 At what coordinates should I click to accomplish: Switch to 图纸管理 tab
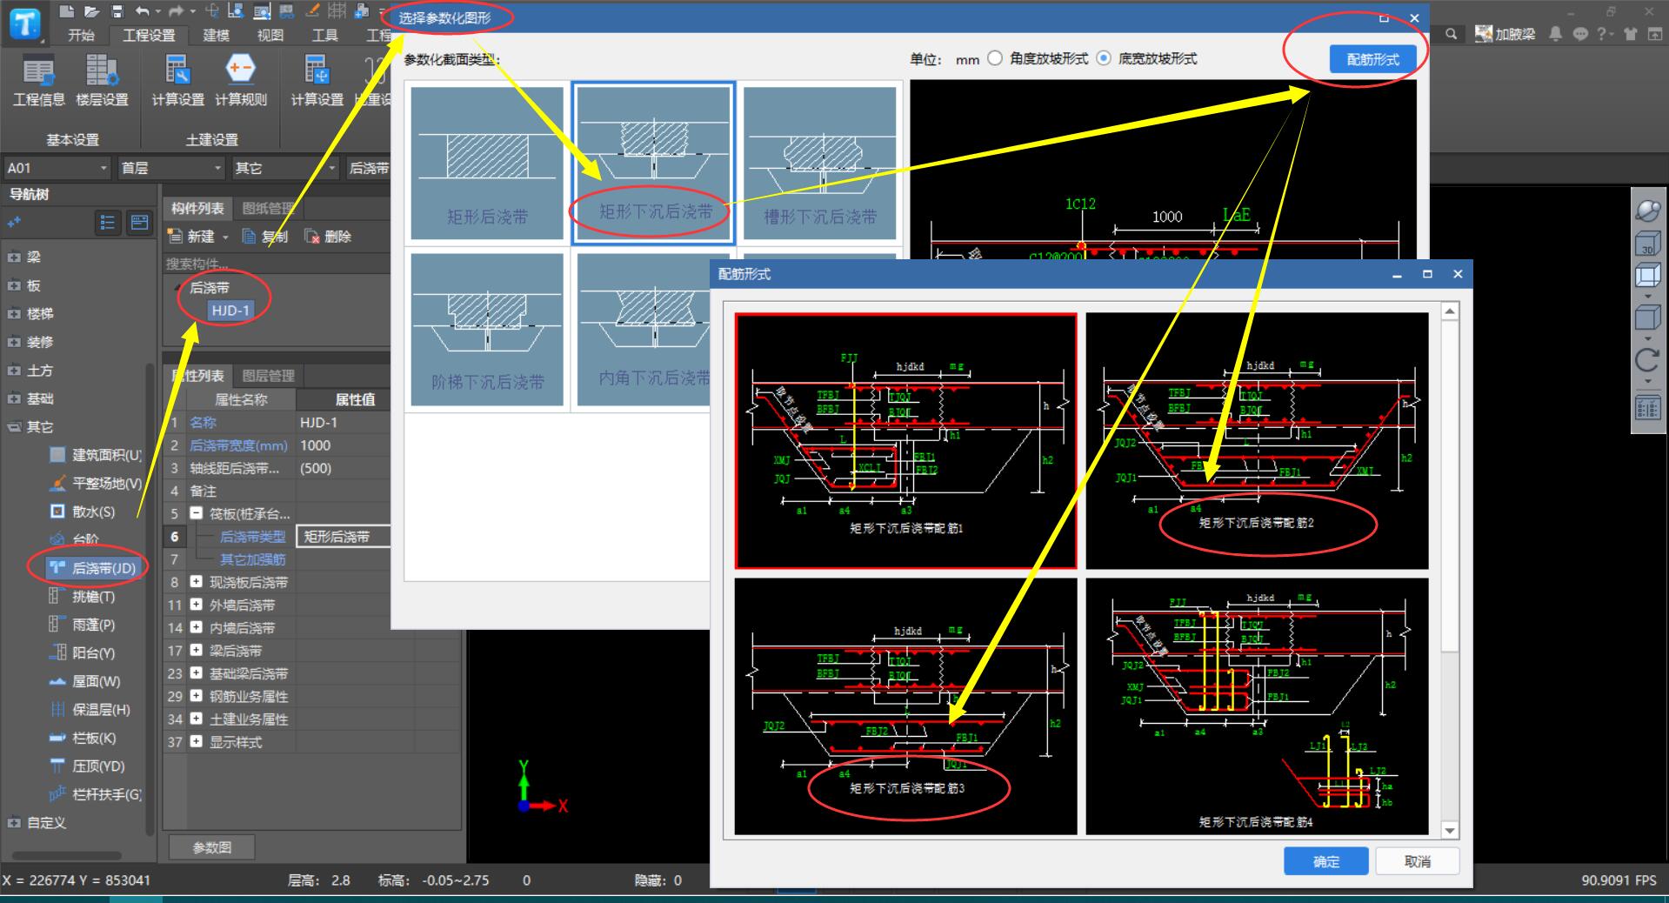coord(268,209)
